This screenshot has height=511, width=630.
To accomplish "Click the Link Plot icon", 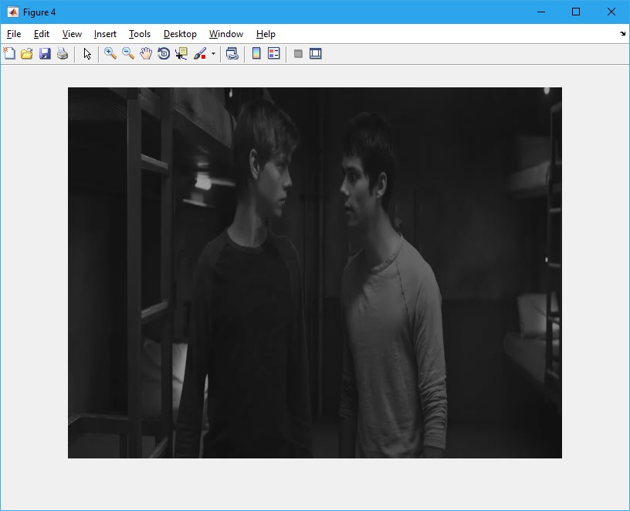I will (232, 53).
